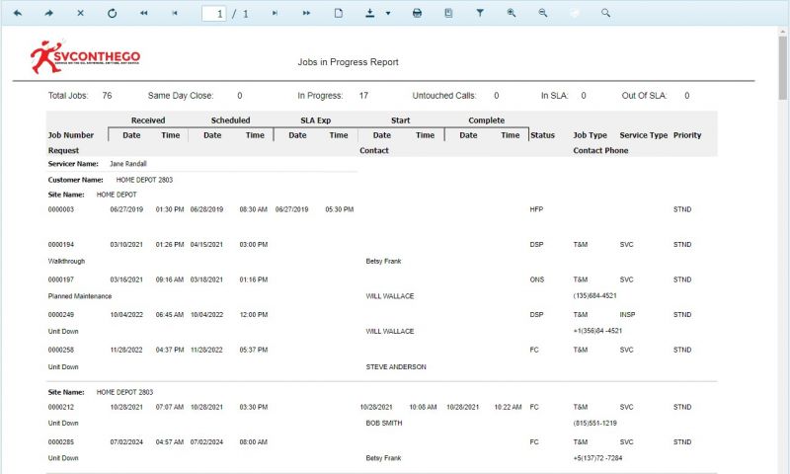
Task: Click the current page number field
Action: coord(214,14)
